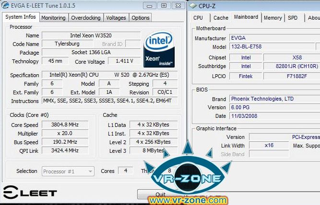Click the Instructions field listing MMX, SSE
This screenshot has width=320, height=205.
click(109, 101)
